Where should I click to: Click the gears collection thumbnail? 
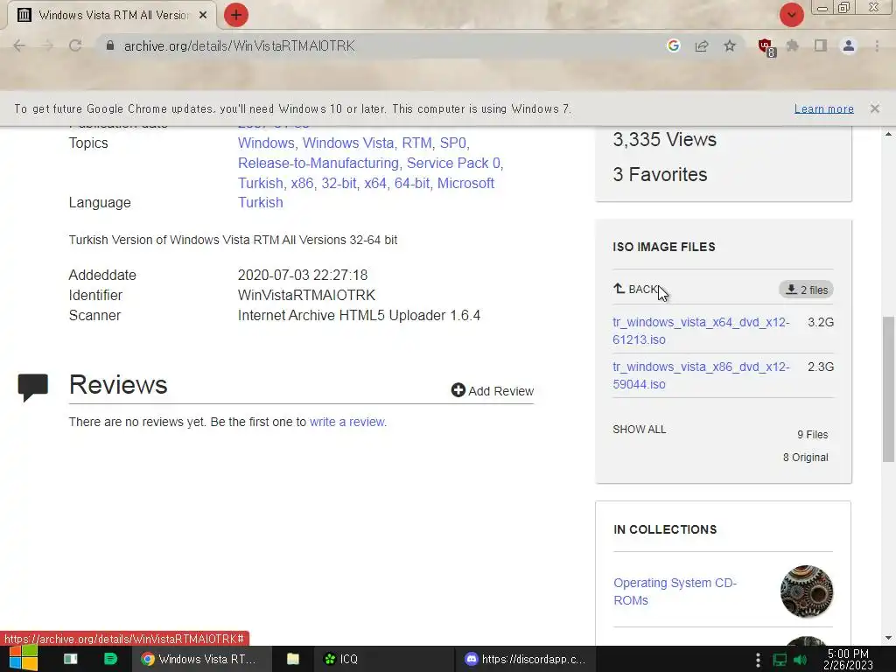806,591
